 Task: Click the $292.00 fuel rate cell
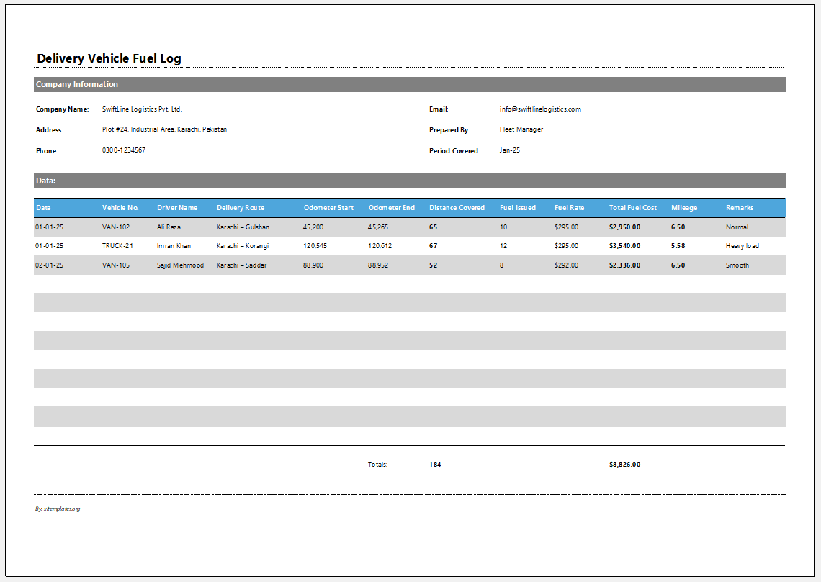click(566, 265)
